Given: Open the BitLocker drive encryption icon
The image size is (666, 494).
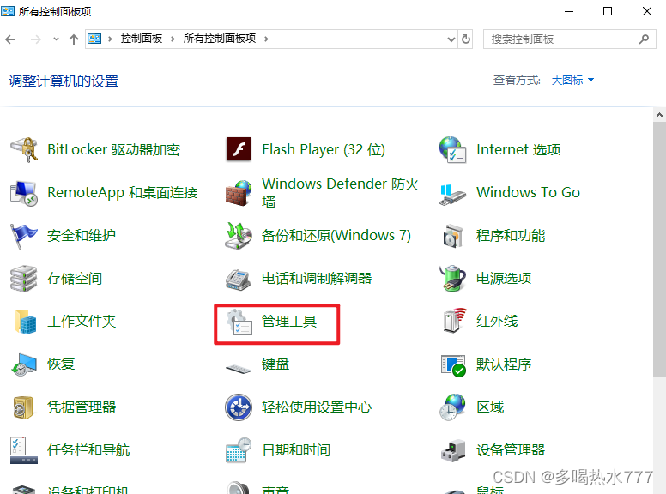Looking at the screenshot, I should pos(24,149).
